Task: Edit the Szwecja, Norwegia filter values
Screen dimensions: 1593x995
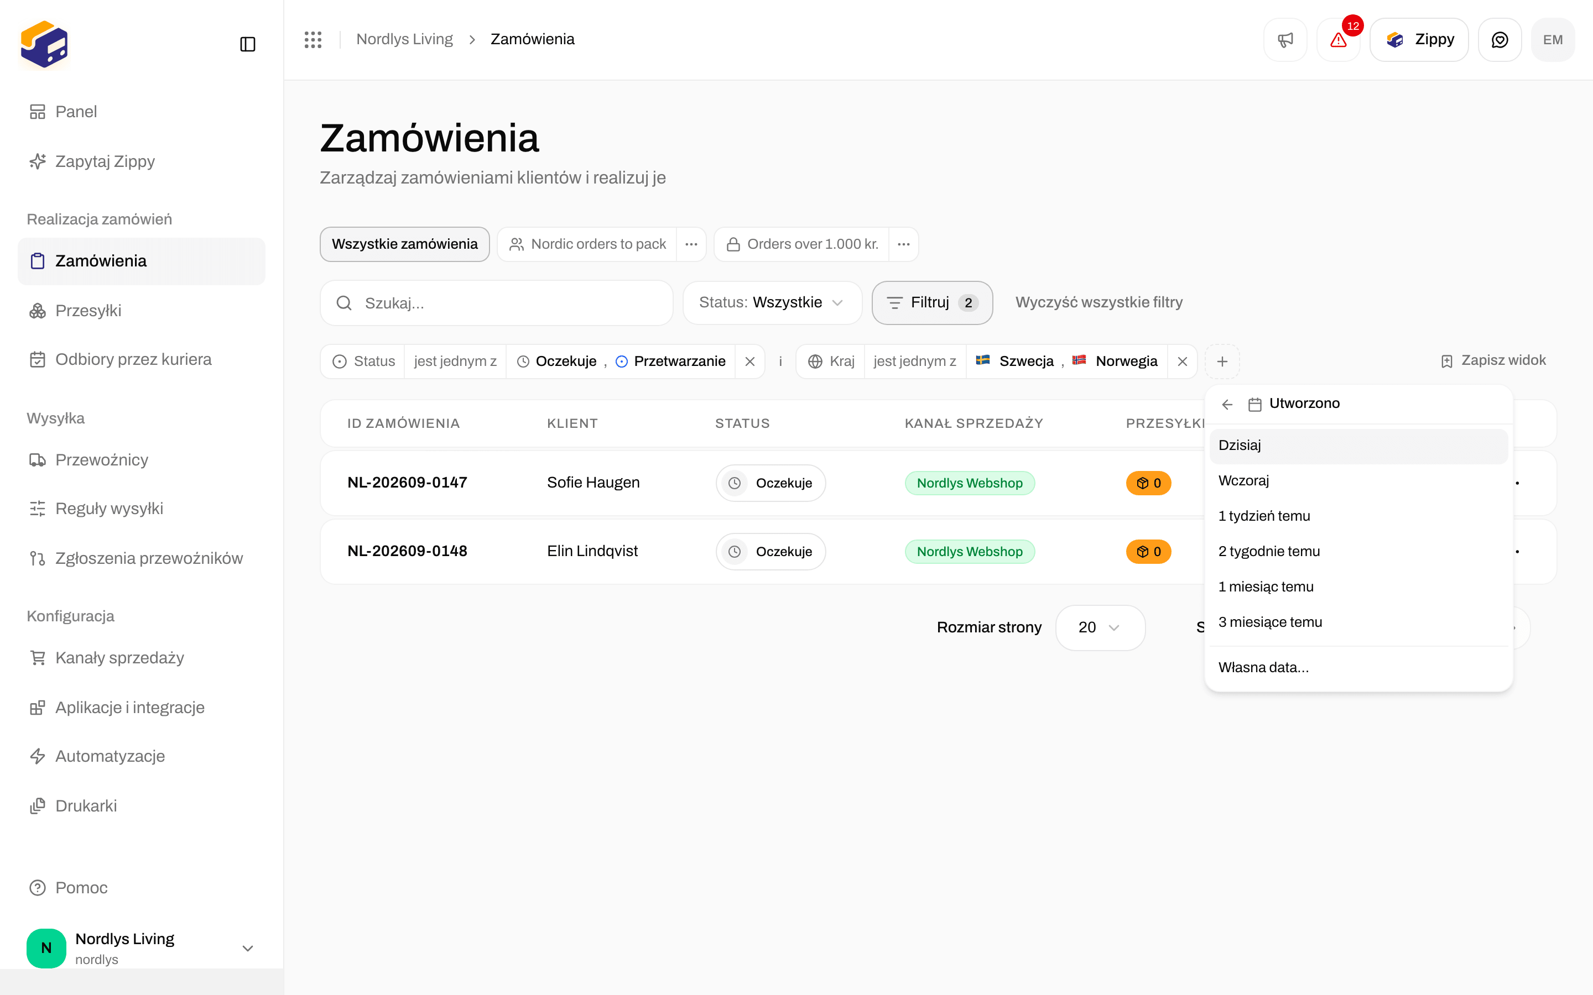Action: 1066,362
